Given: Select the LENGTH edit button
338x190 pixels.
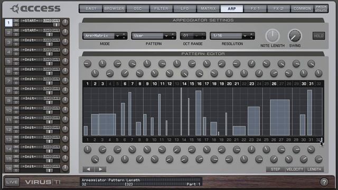Looking at the screenshot, I should (314, 169).
